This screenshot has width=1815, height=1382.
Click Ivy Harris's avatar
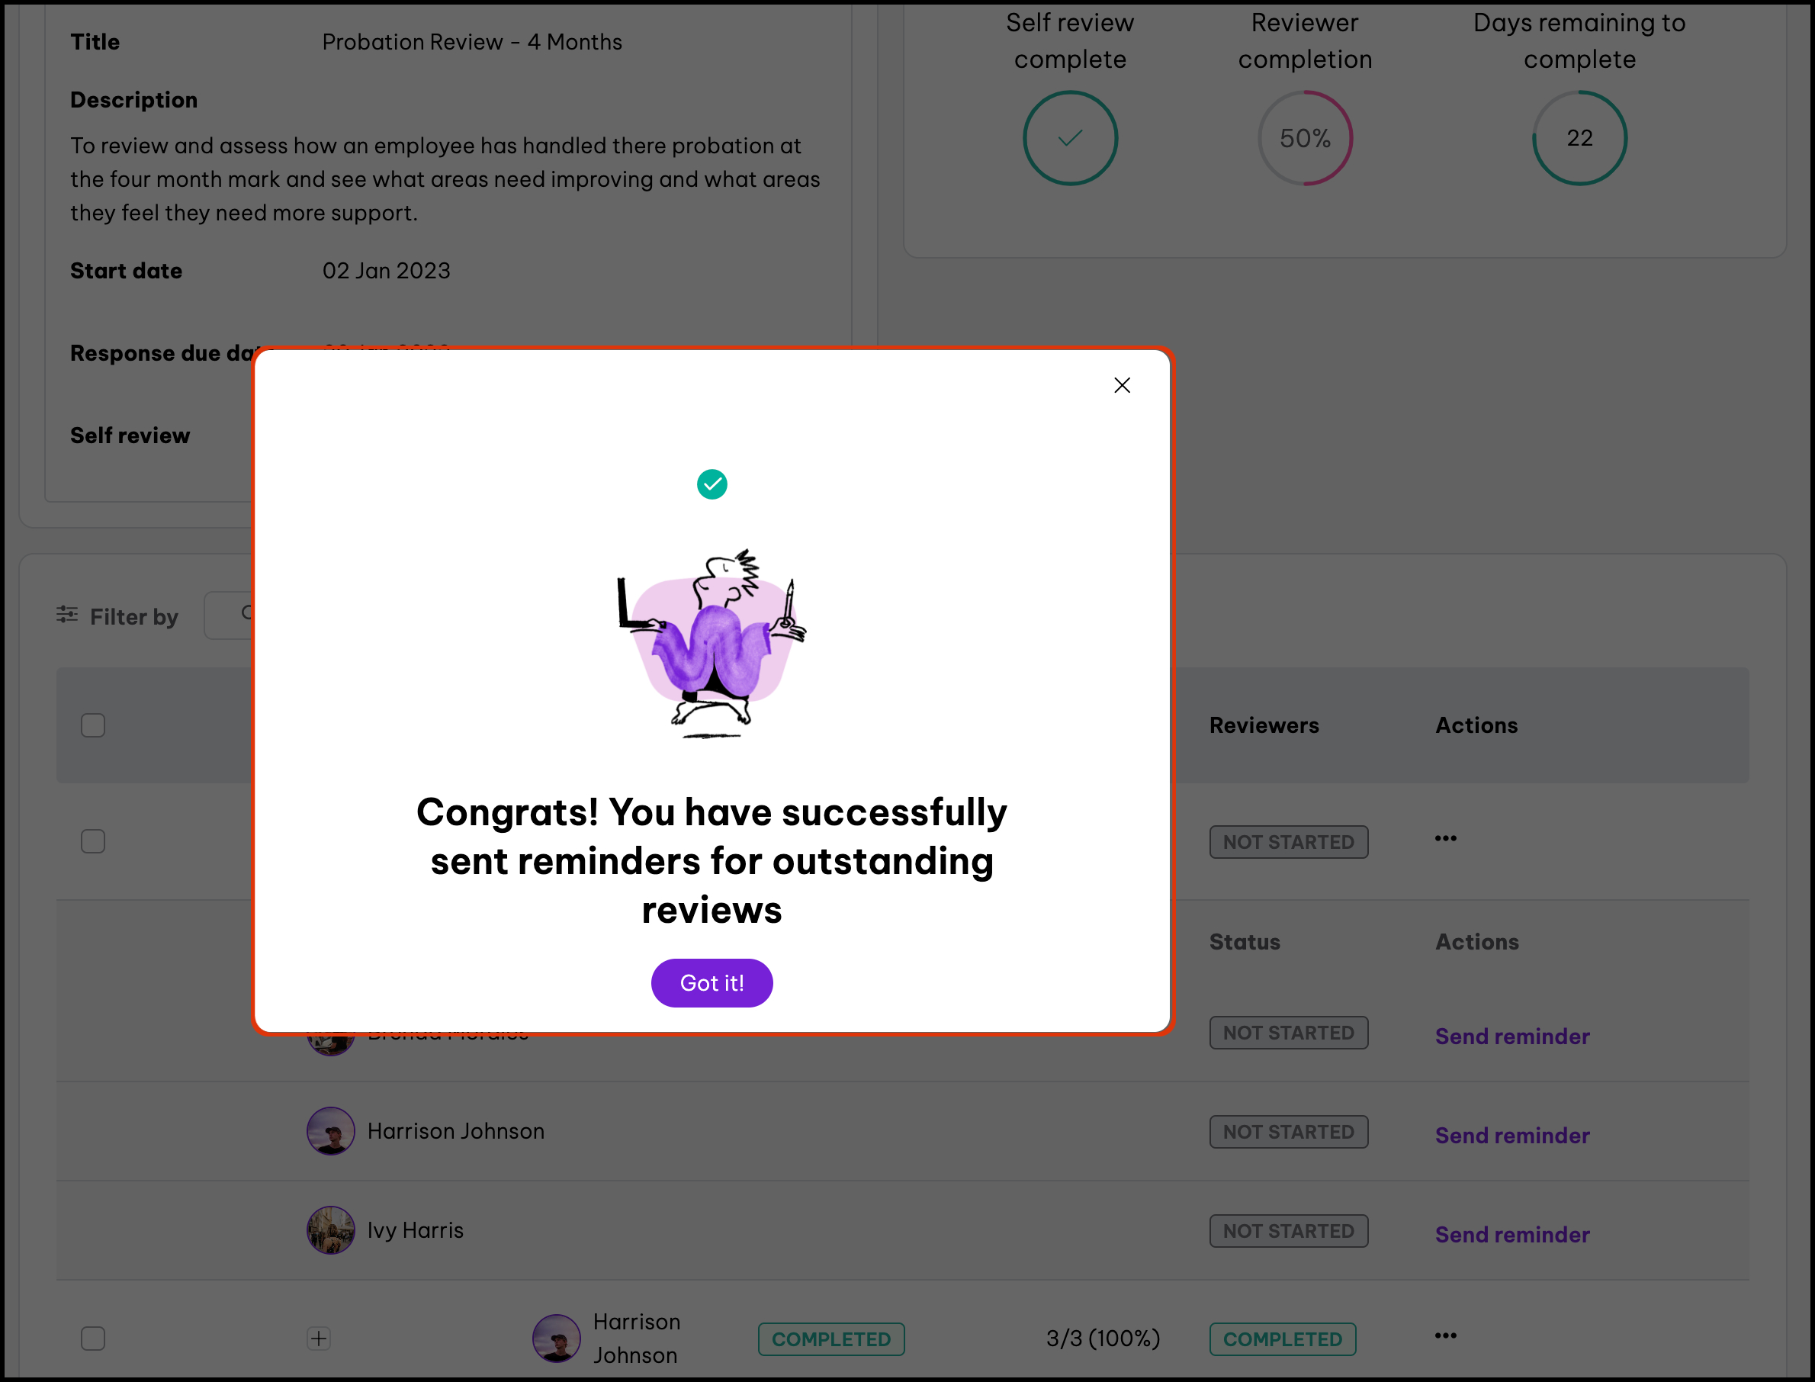click(x=331, y=1229)
